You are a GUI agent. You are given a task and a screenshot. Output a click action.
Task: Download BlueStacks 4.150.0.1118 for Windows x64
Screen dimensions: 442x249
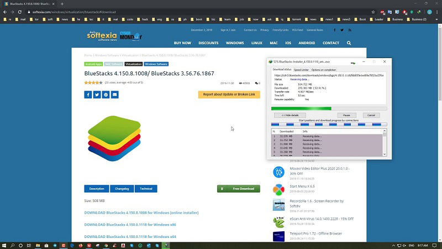tap(130, 237)
